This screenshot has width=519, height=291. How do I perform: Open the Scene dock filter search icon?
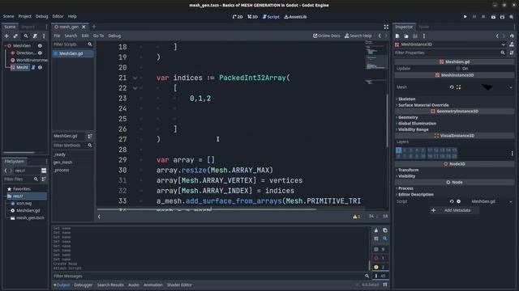point(25,36)
